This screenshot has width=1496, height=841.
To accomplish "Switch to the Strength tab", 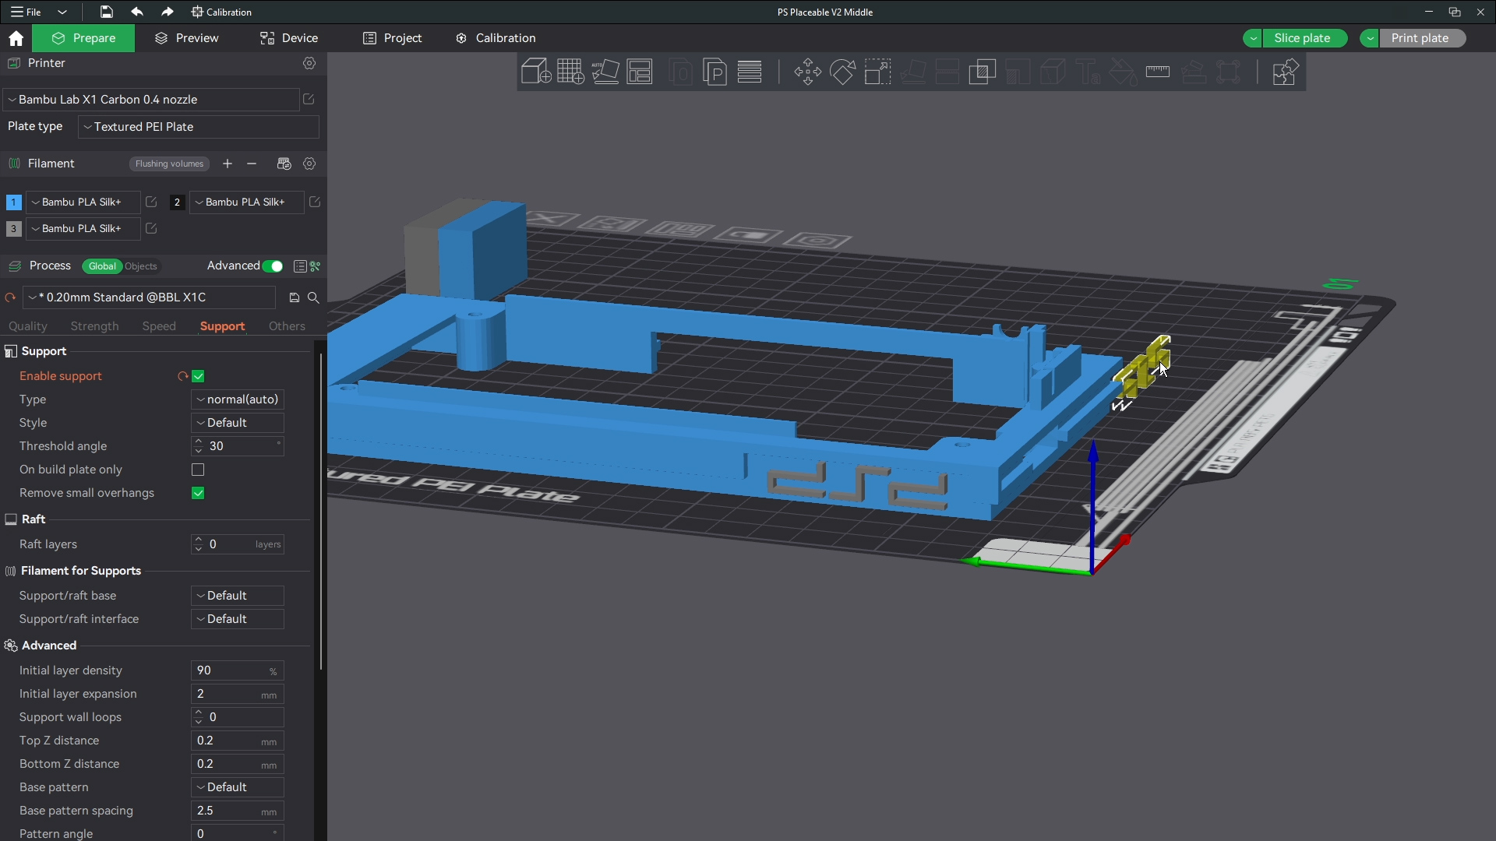I will point(94,326).
